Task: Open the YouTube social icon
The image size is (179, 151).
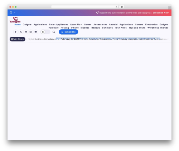Action: tap(36, 32)
